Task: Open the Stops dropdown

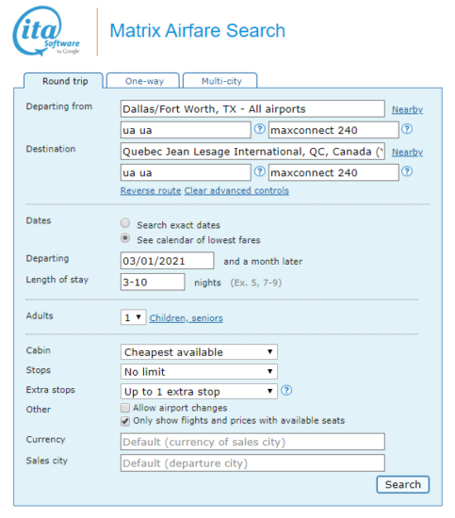Action: pyautogui.click(x=199, y=372)
